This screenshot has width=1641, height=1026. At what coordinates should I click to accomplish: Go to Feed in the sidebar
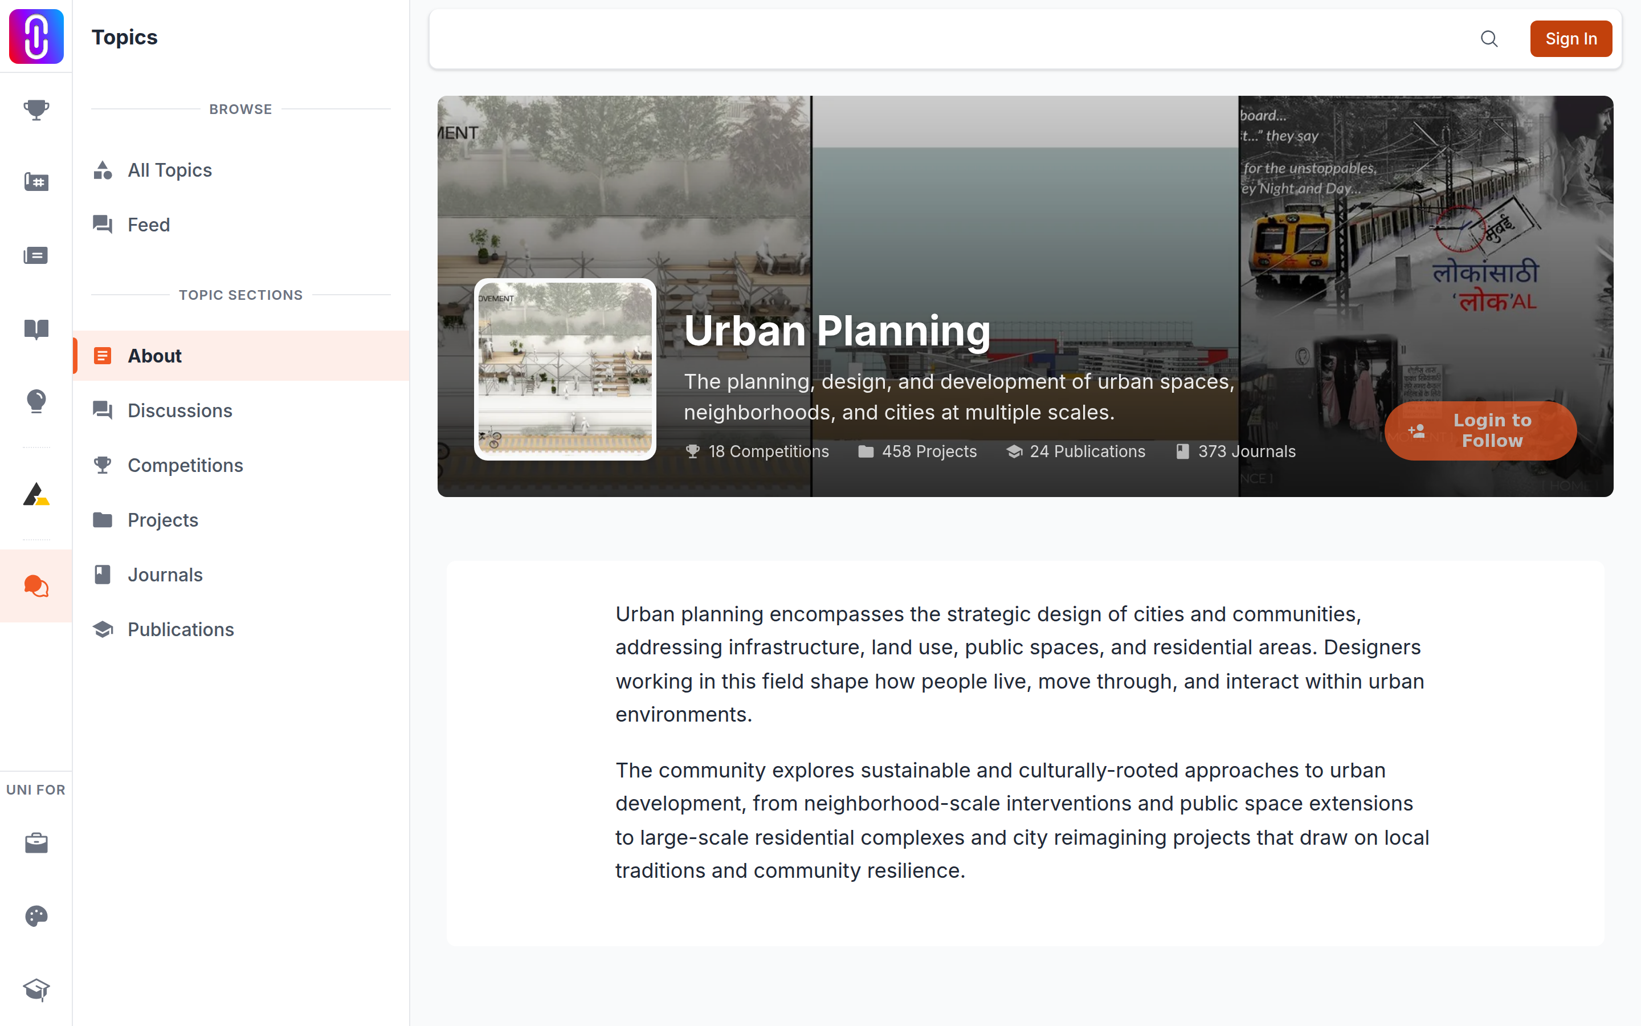(240, 225)
